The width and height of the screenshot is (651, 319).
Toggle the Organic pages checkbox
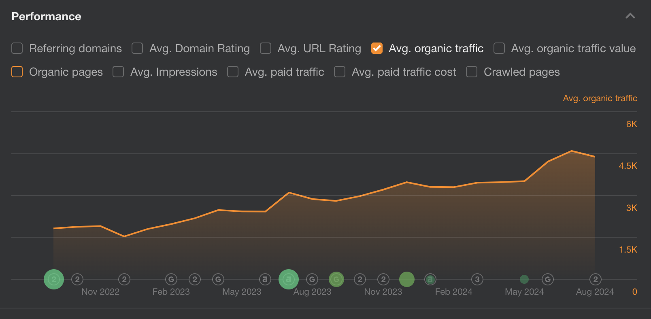tap(17, 72)
